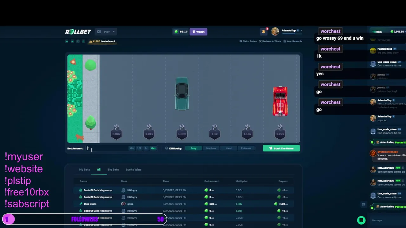The image size is (406, 228).
Task: Open the X (Twitter) social icon
Action: click(x=78, y=41)
